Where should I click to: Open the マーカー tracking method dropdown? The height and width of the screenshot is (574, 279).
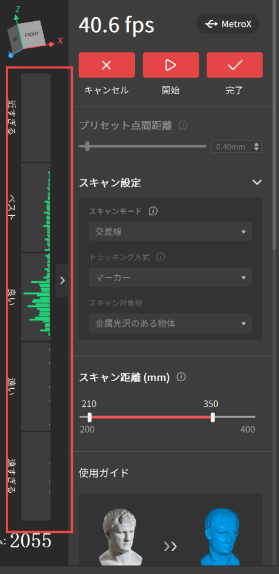(170, 277)
